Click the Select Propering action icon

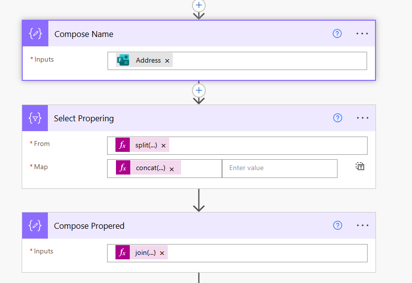click(35, 118)
